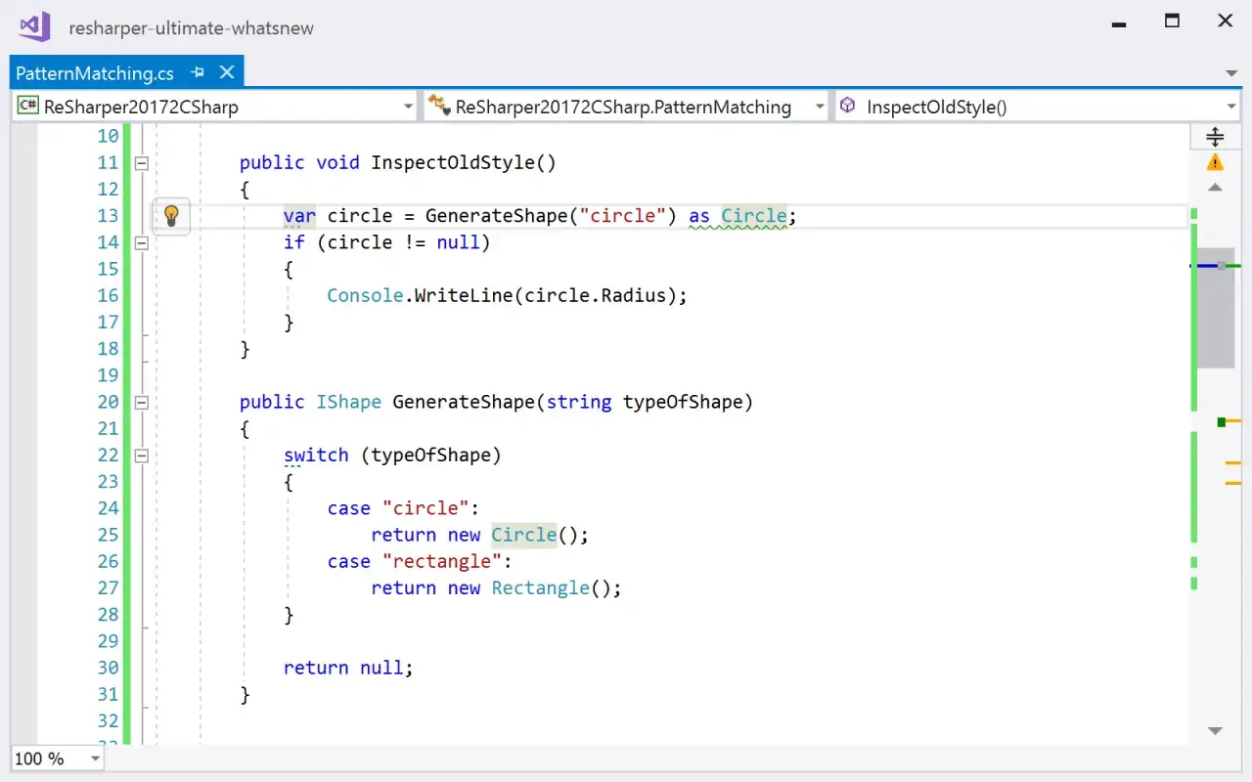
Task: Click the IShape return type on line 20
Action: point(348,402)
